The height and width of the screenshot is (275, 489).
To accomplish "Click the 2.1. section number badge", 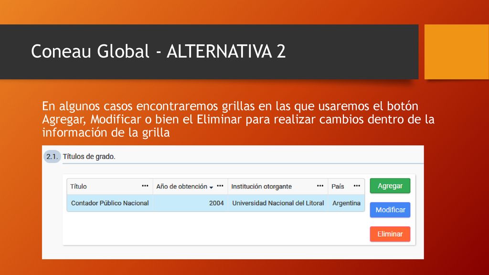I will (x=52, y=157).
